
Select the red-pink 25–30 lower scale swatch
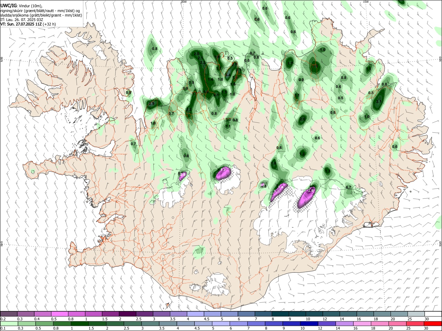point(415,324)
